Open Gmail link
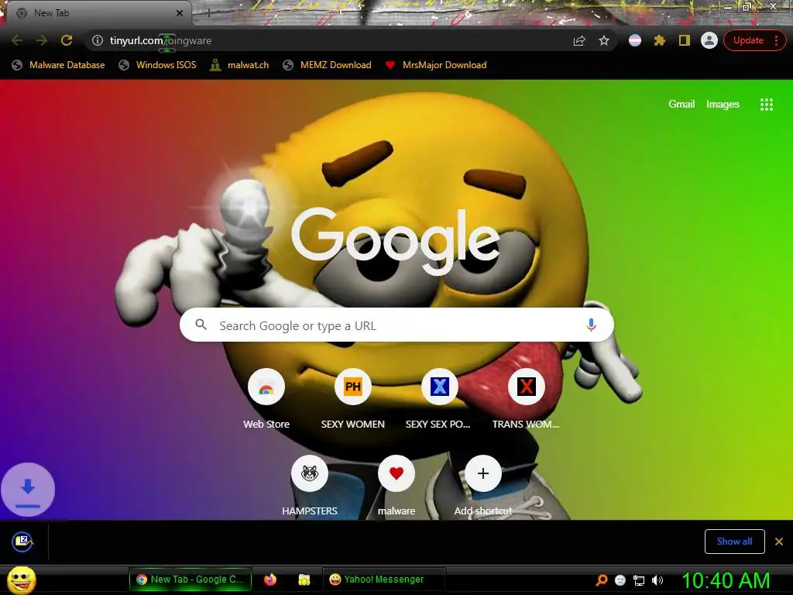793x595 pixels. (681, 105)
